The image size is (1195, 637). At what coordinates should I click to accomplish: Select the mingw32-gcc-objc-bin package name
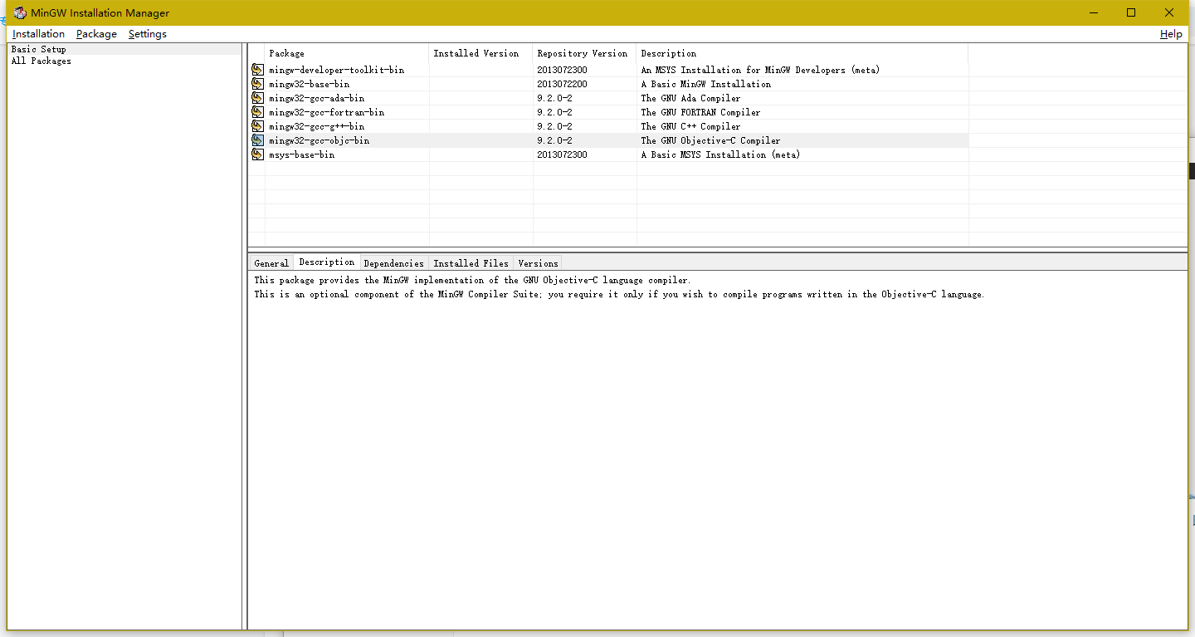pyautogui.click(x=319, y=140)
